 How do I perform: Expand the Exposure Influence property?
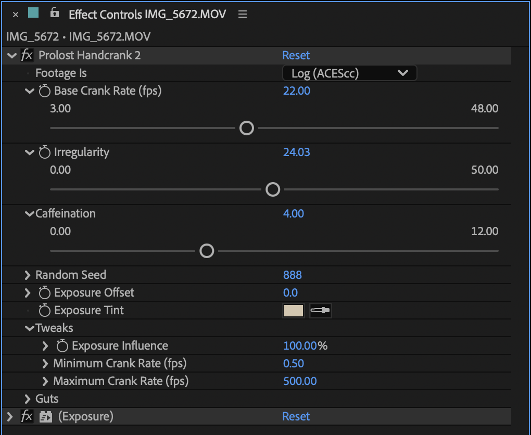tap(45, 346)
